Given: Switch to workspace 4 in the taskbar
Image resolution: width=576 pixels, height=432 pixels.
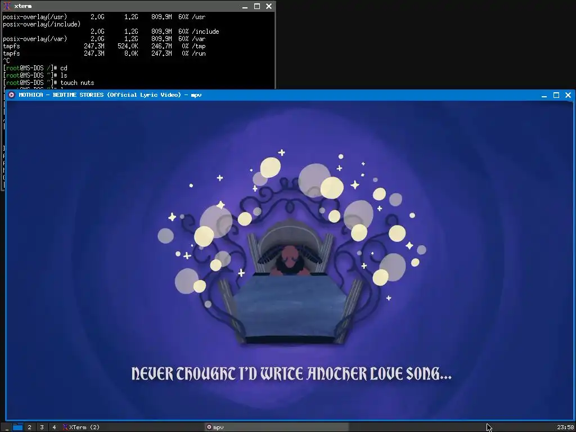Looking at the screenshot, I should coord(54,427).
